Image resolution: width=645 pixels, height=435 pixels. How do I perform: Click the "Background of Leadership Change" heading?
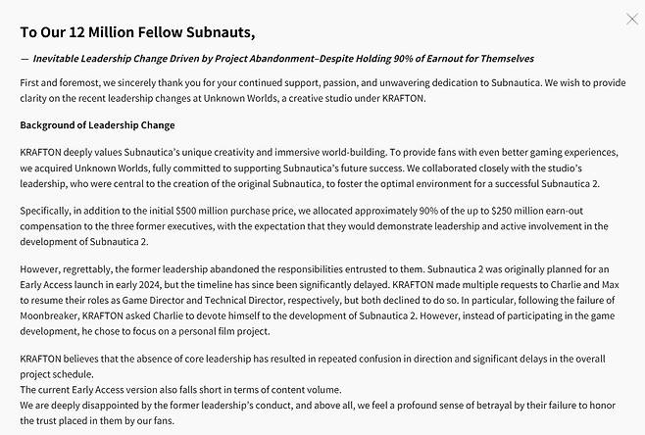point(97,125)
